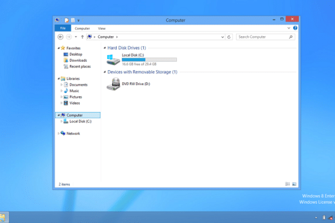Viewport: 335px width, 223px height.
Task: Click the power icon in system tray
Action: 324,218
